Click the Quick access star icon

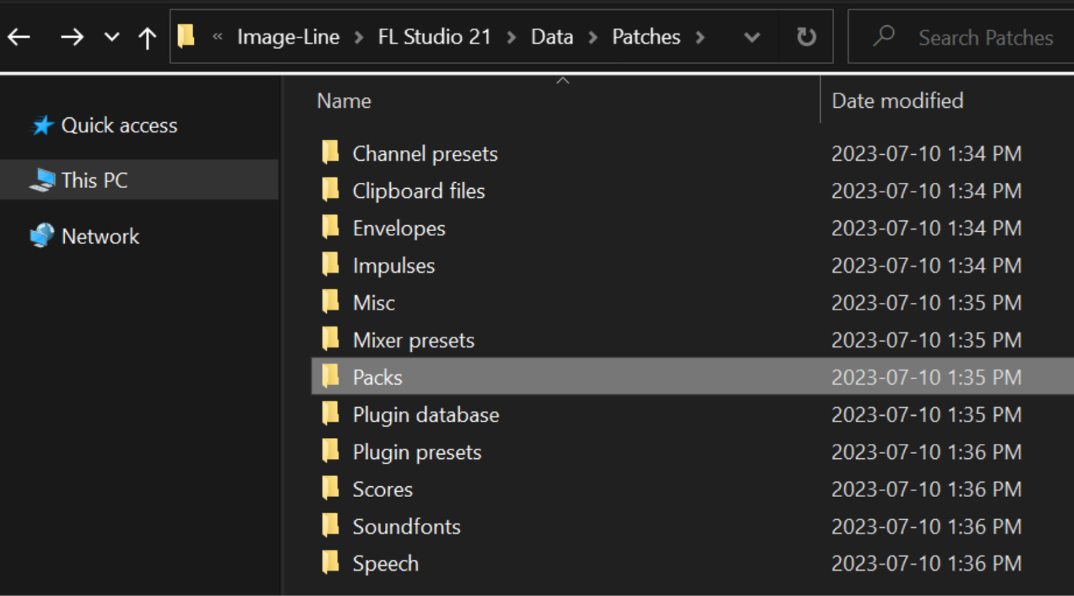(x=42, y=125)
